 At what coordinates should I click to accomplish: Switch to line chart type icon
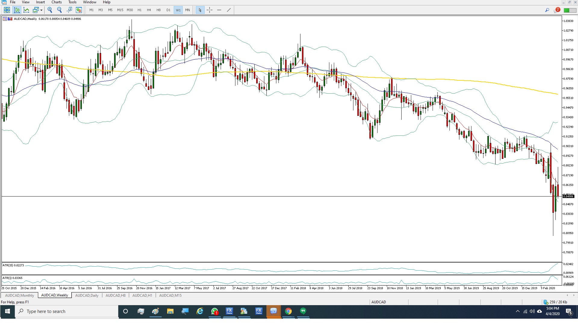(x=26, y=10)
